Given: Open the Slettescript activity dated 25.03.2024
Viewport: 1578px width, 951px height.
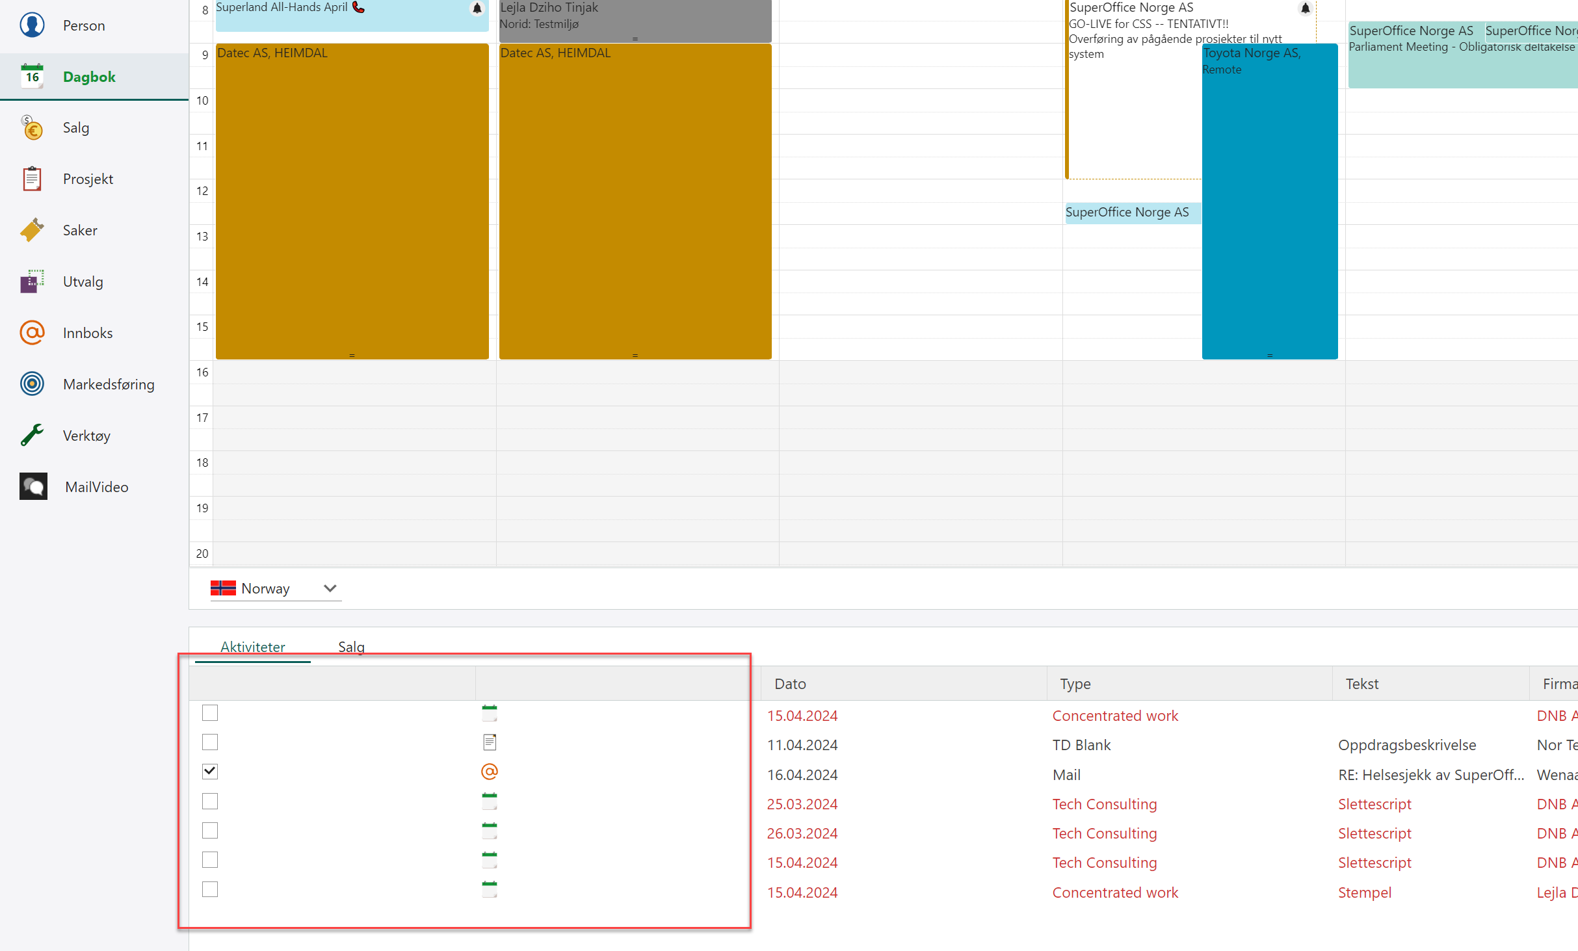Looking at the screenshot, I should [1374, 804].
